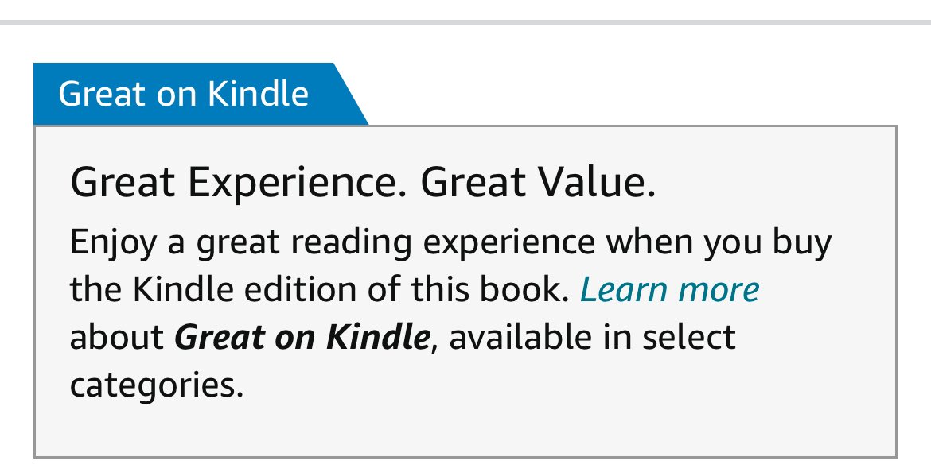
Task: Click the words when you buy
Action: [x=719, y=243]
